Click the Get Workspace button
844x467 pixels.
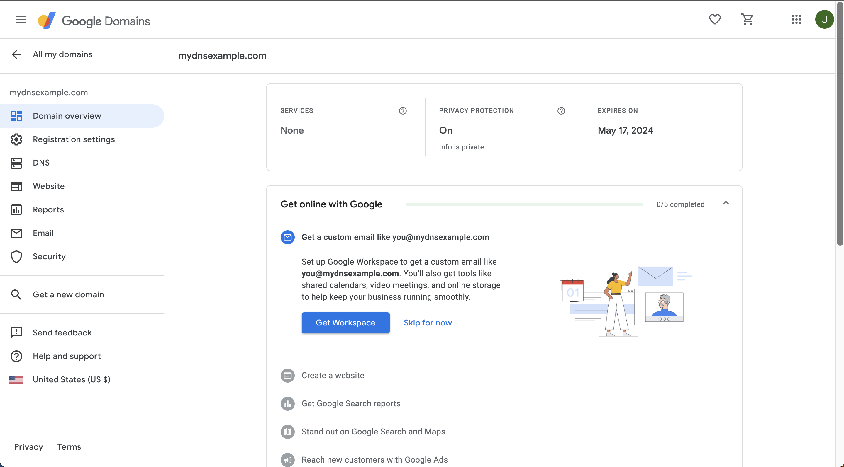pyautogui.click(x=345, y=323)
